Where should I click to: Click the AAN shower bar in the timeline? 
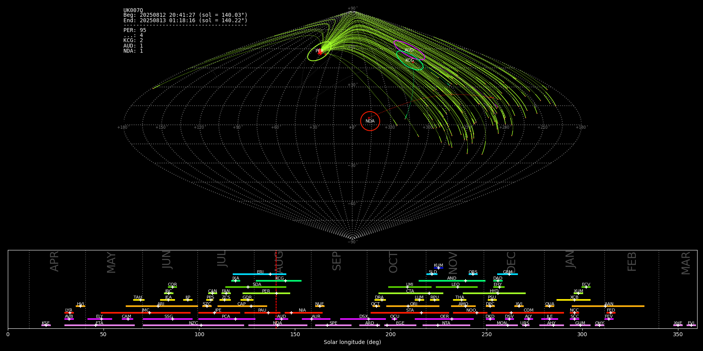tap(608, 306)
